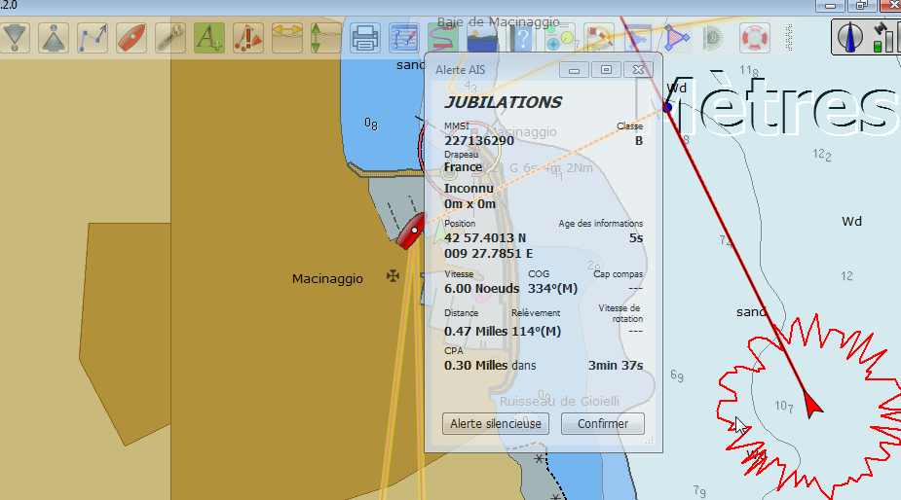Viewport: 901px width, 500px height.
Task: Click the Zoom In toolbar icon
Action: [x=15, y=38]
